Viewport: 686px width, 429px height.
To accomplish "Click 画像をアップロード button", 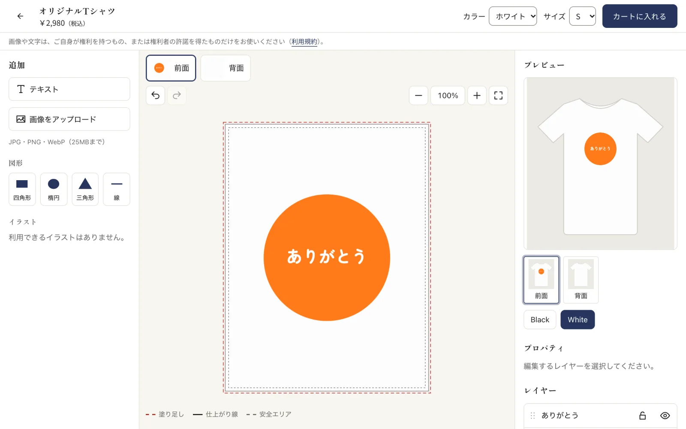I will 69,119.
